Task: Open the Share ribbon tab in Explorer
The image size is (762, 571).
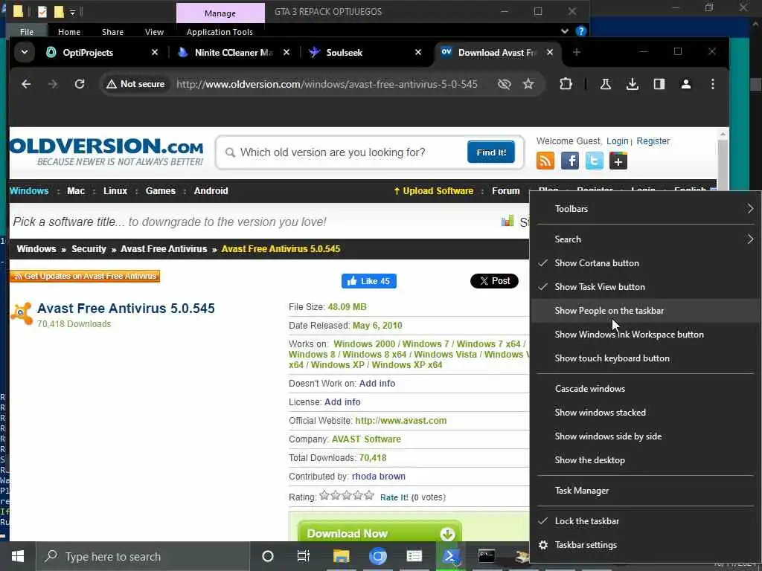Action: (x=113, y=31)
